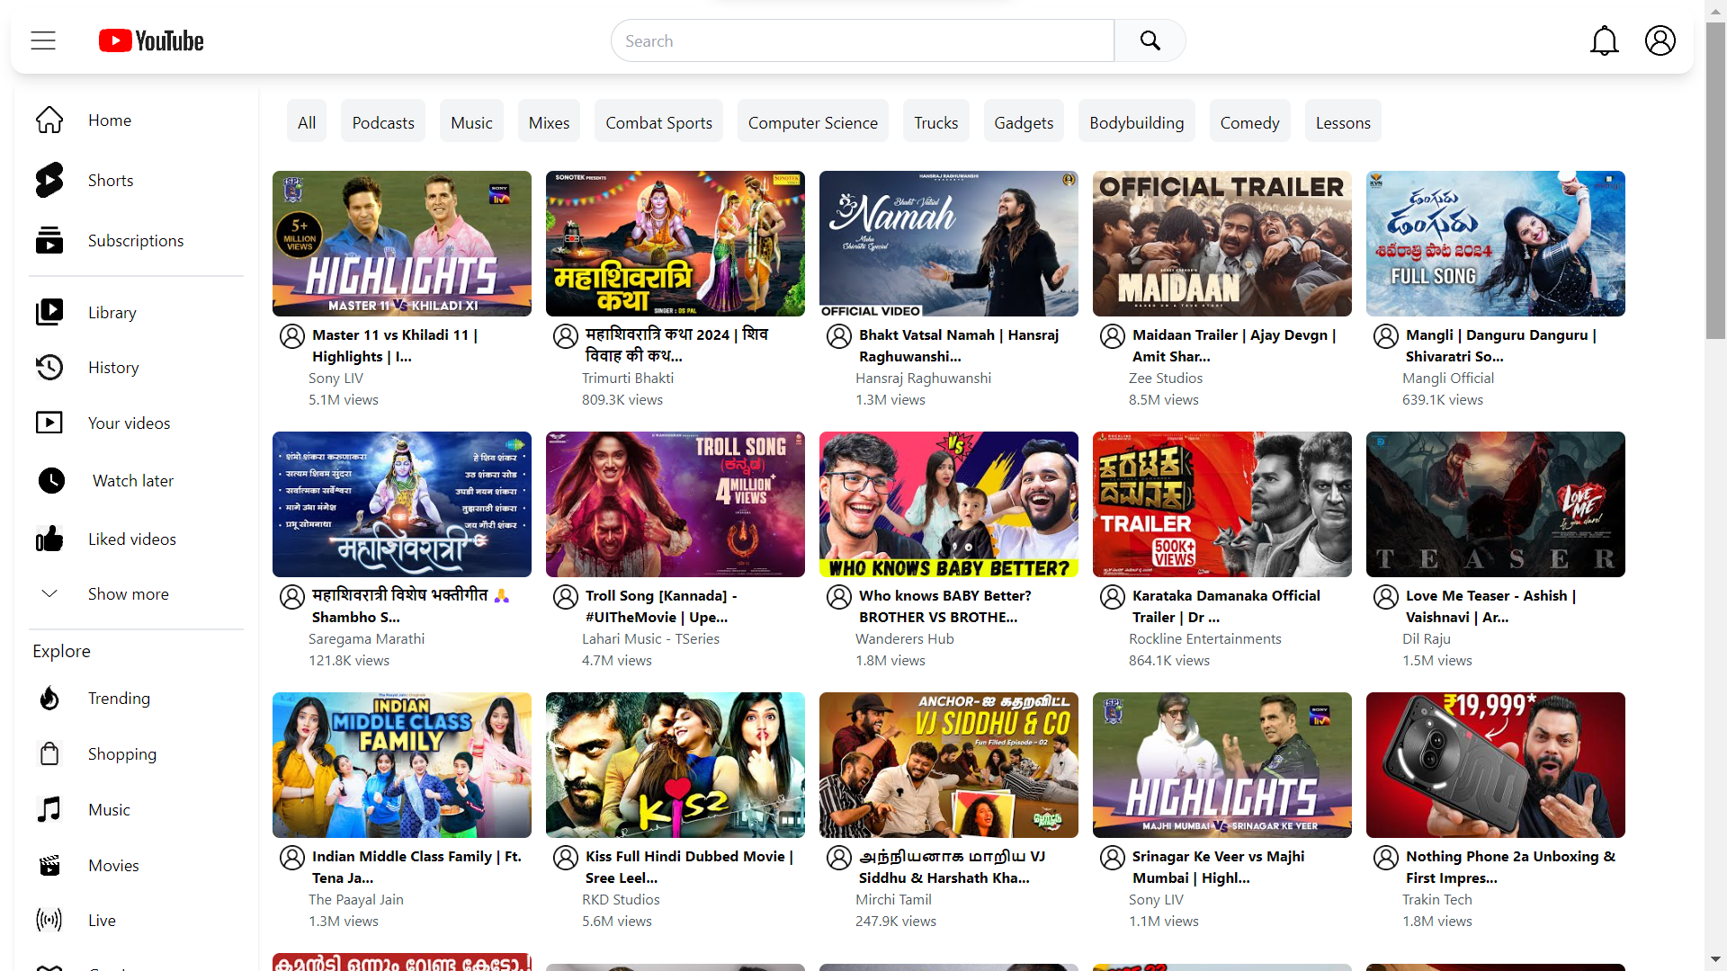Open the hamburger guide menu
Image resolution: width=1727 pixels, height=971 pixels.
point(43,40)
